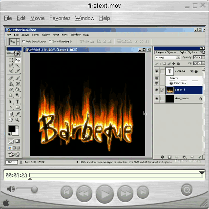
Task: Open the QuickTime Favorites menu
Action: coord(60,18)
